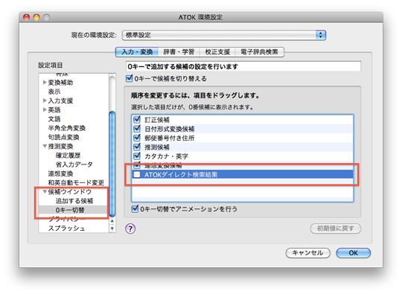Select 確定履歴 under 推測変換
The width and height of the screenshot is (402, 294).
coord(68,156)
